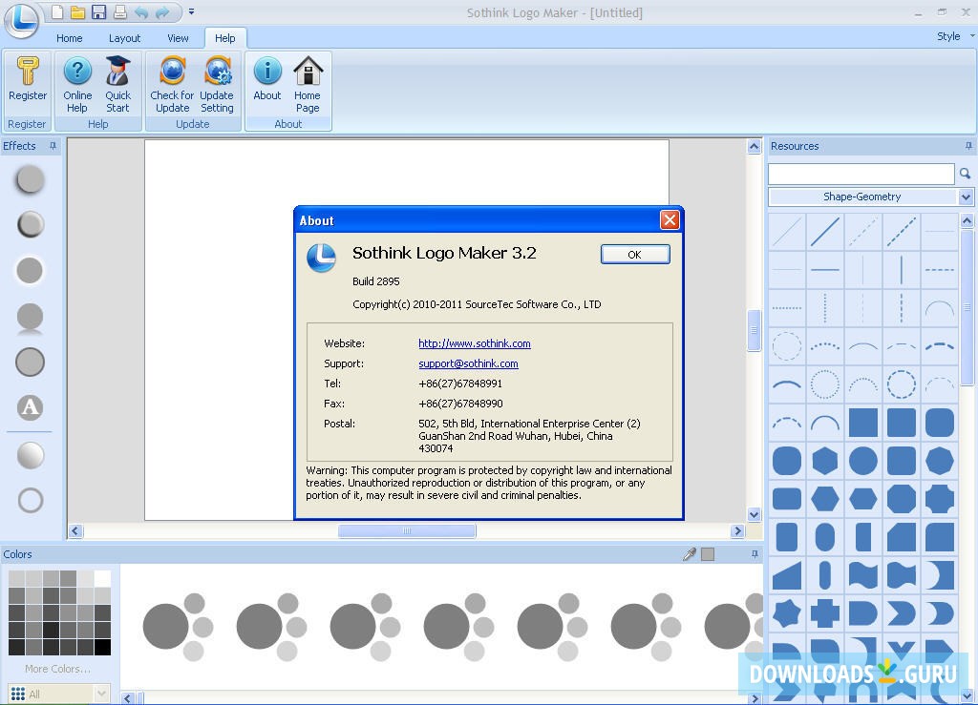Select the white swatch in color grid
This screenshot has height=705, width=978.
(103, 578)
